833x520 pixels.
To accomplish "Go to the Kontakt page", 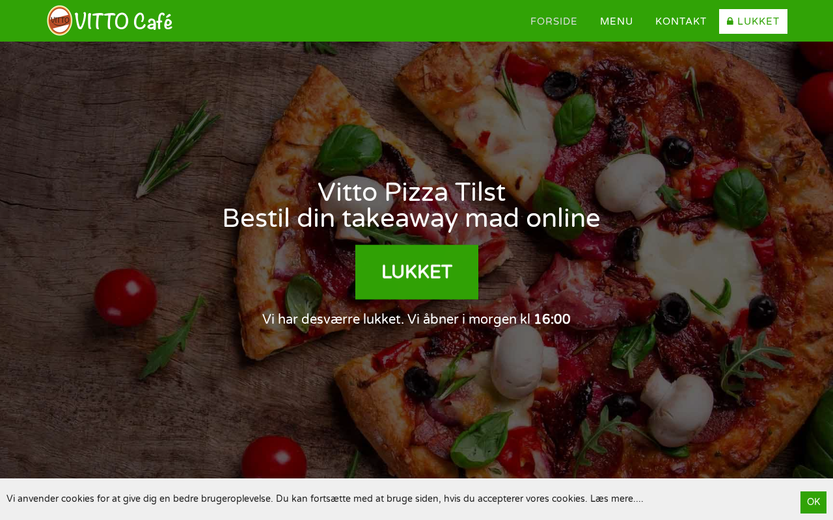I will pos(681,21).
